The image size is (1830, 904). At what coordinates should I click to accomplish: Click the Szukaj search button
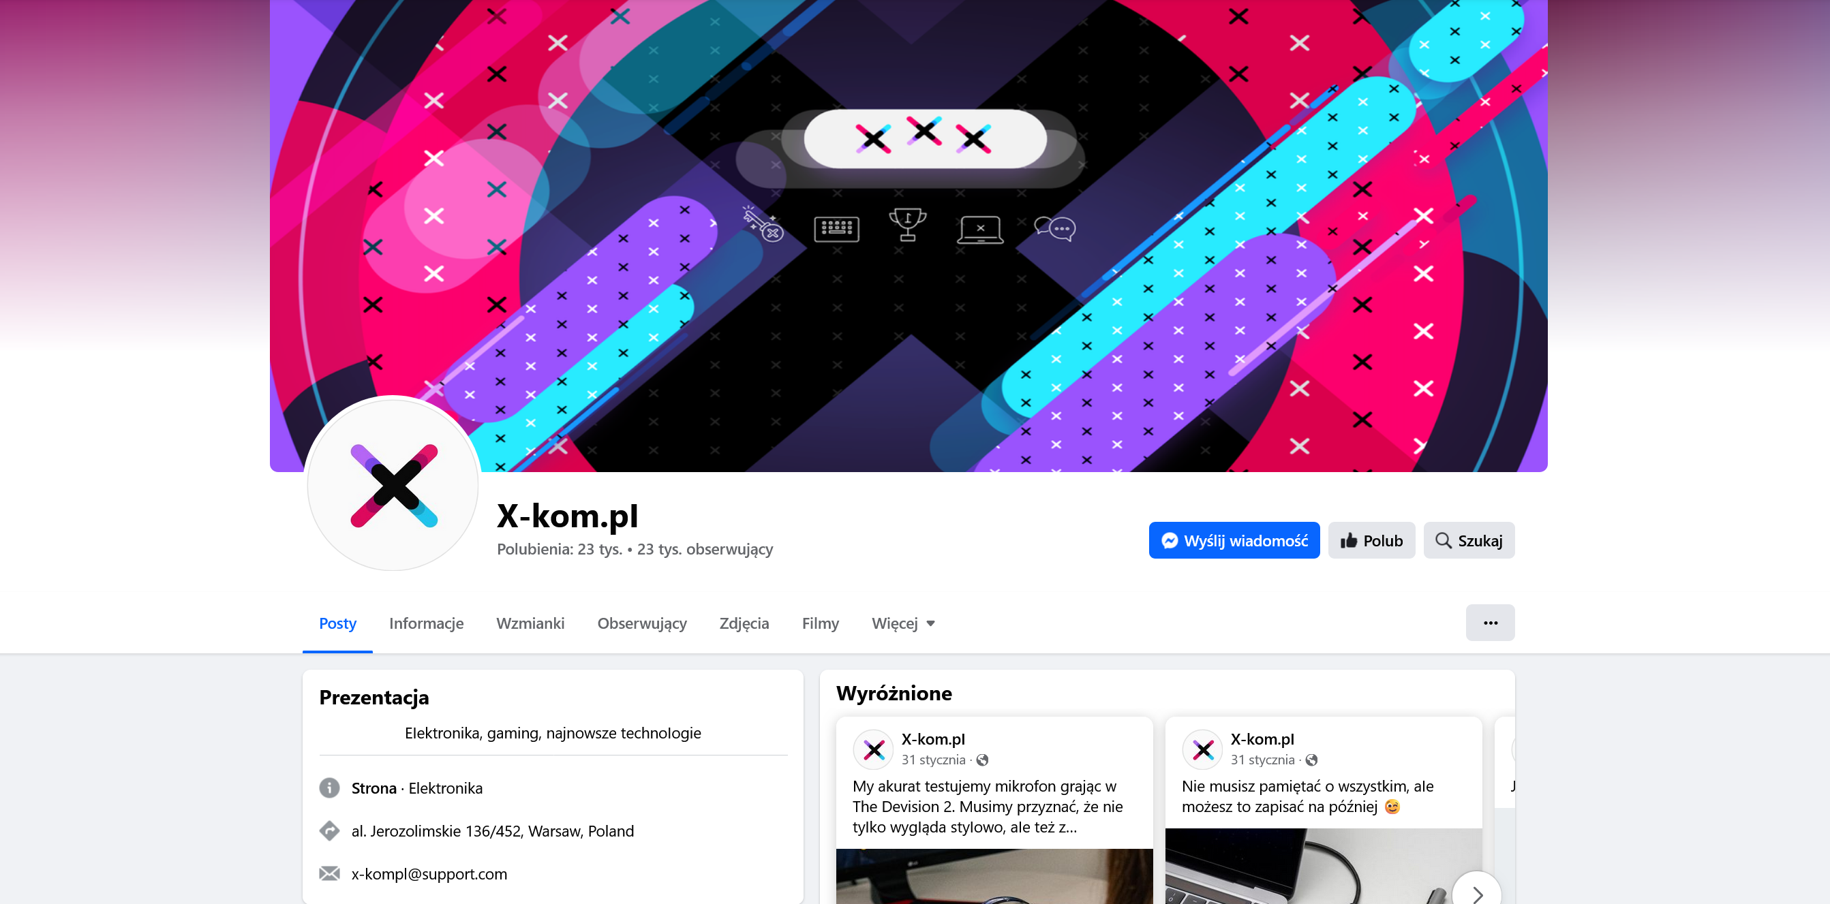click(x=1468, y=540)
